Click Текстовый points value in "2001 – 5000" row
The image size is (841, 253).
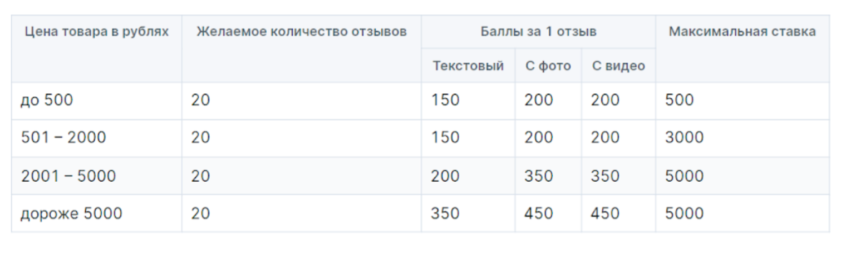(468, 176)
